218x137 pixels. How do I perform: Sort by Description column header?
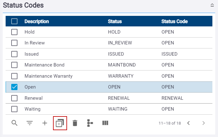pos(37,21)
